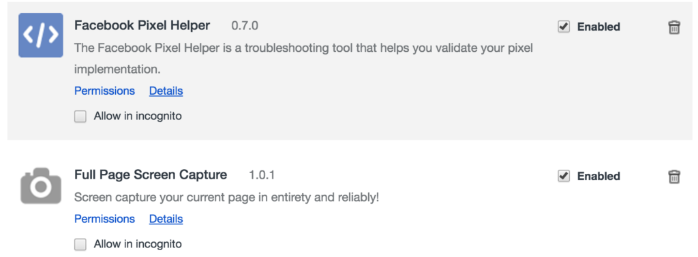Screen dimensions: 698x257
Task: Select the Facebook Pixel Helper extension title
Action: [x=142, y=25]
